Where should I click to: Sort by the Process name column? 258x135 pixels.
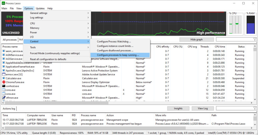click(x=10, y=47)
